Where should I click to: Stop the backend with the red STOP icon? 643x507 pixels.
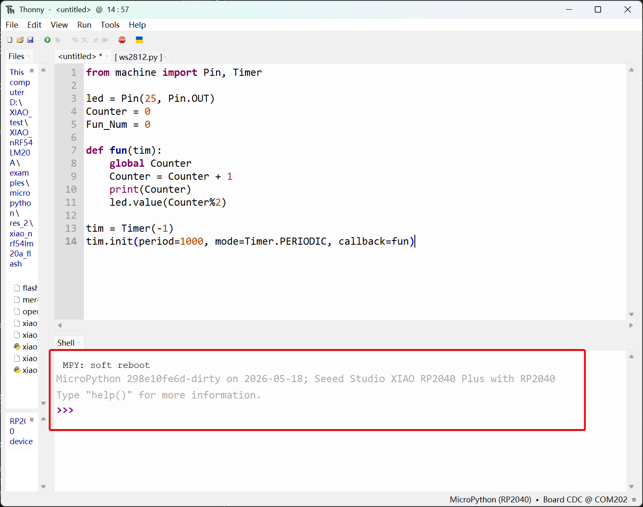click(x=122, y=40)
